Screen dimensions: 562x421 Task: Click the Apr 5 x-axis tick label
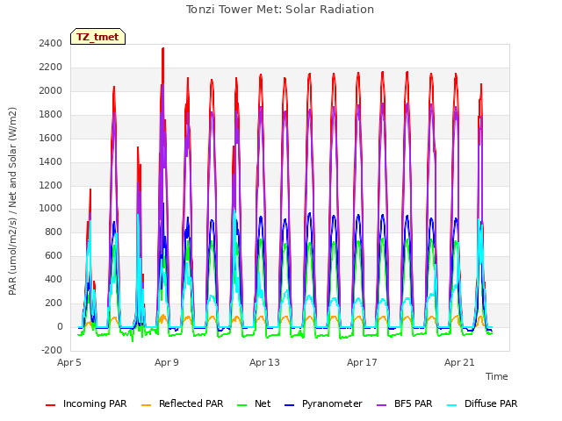click(69, 362)
